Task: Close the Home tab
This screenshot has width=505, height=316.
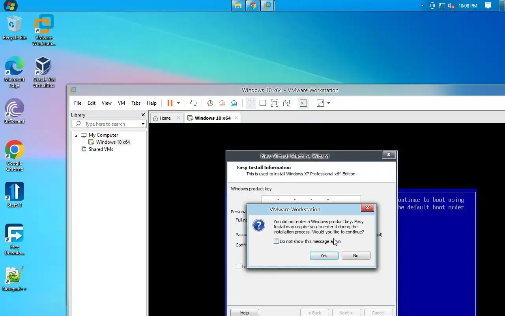Action: (179, 118)
